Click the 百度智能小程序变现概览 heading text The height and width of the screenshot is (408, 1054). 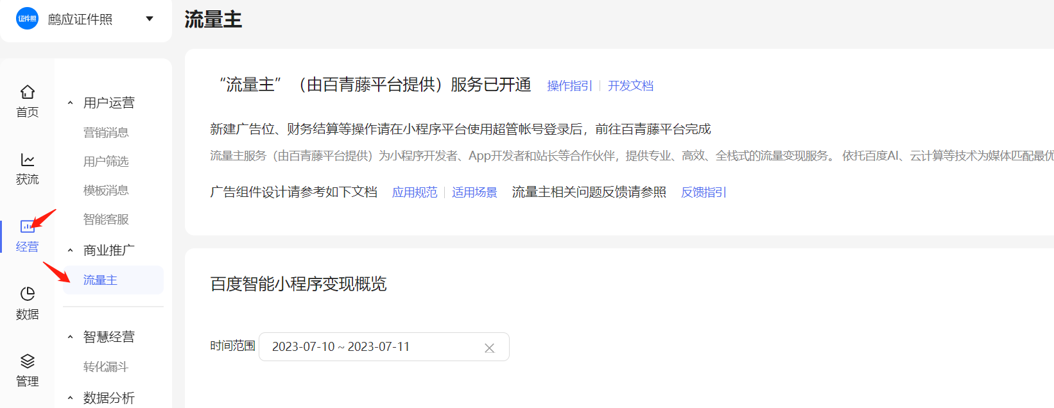[298, 284]
